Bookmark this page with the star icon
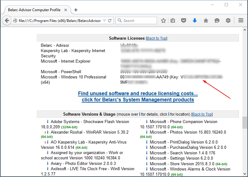The image size is (248, 177). tap(163, 21)
